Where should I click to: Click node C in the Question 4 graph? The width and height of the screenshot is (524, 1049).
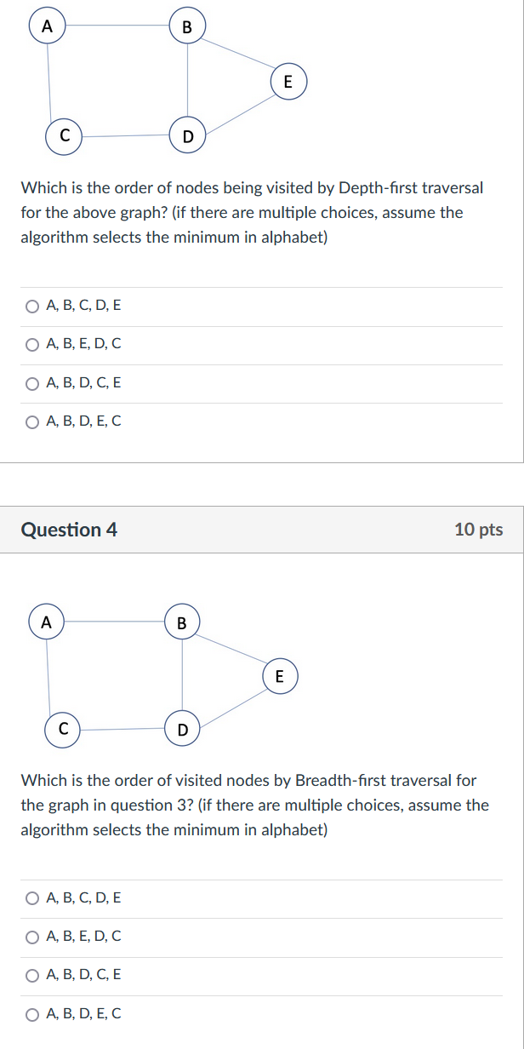click(63, 730)
